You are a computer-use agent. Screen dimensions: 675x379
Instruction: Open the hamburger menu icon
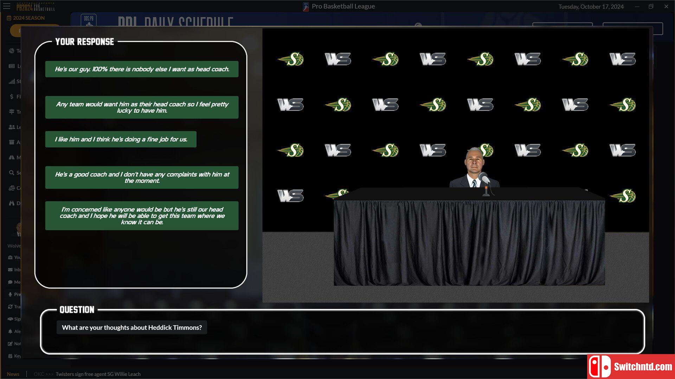(7, 6)
